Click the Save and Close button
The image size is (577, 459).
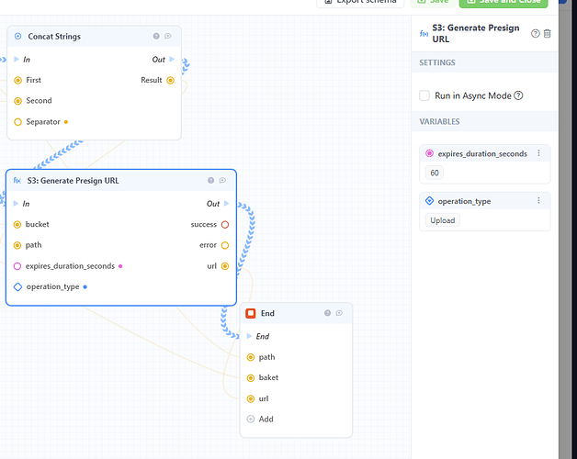[x=503, y=2]
